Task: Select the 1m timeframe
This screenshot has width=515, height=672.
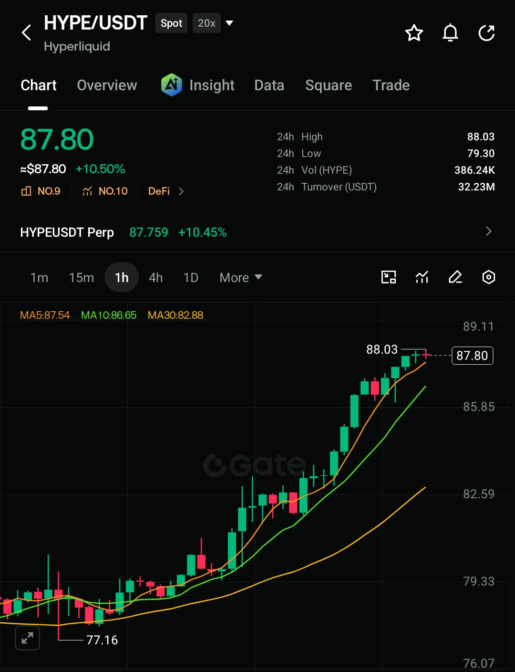Action: click(39, 277)
